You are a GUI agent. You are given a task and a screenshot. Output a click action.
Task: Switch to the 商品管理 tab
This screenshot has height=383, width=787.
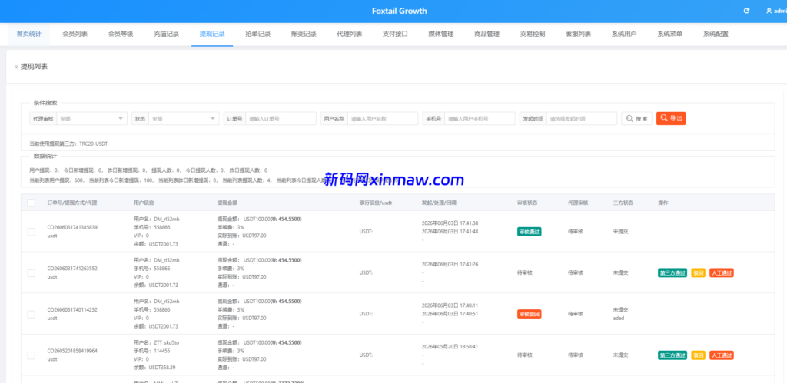(486, 35)
